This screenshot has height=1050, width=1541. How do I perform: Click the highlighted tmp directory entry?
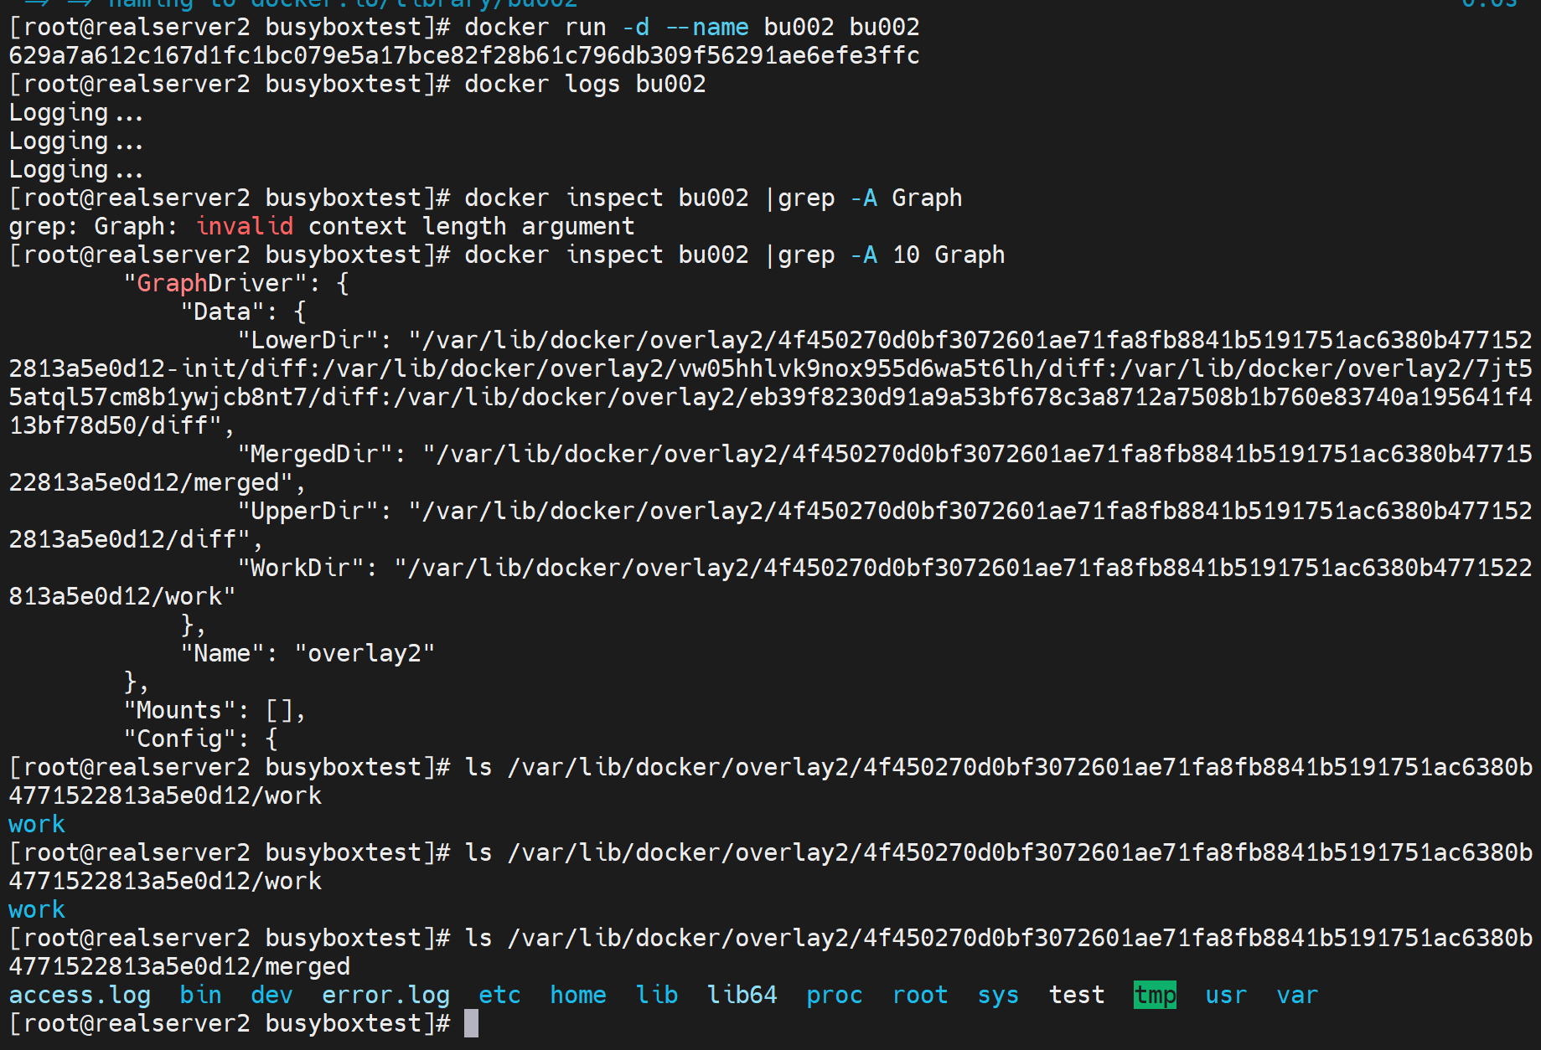[1155, 995]
